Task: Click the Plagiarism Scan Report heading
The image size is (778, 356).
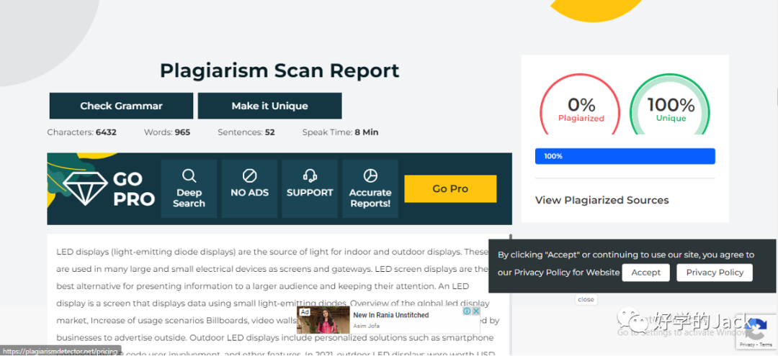Action: click(280, 70)
